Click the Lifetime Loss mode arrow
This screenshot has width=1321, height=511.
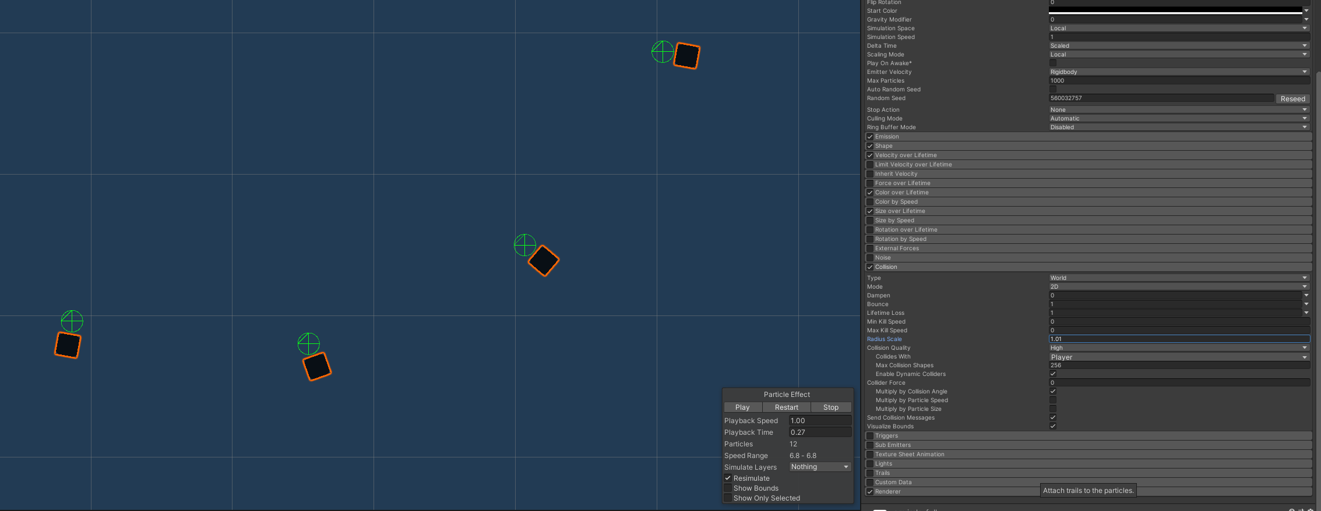(1306, 313)
